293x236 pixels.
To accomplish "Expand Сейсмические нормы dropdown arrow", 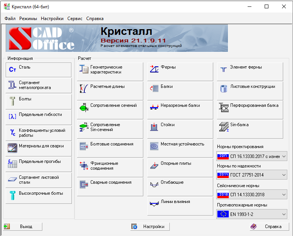I will tap(284, 195).
